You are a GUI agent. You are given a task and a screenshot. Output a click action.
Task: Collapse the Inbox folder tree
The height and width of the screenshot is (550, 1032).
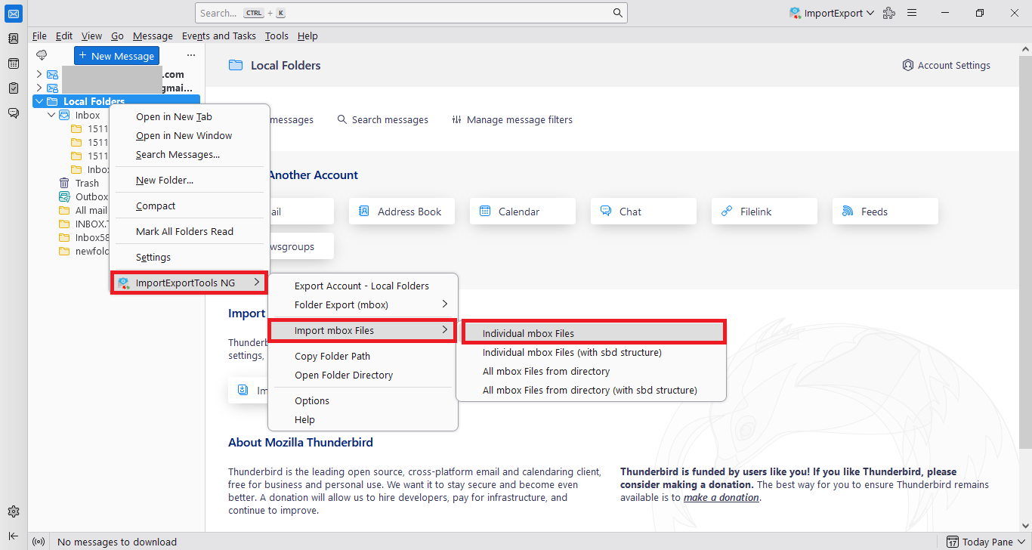point(51,115)
